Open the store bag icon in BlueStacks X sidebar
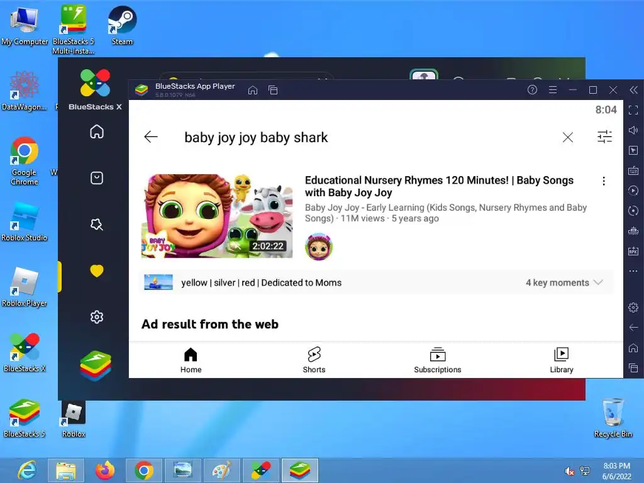Viewport: 644px width, 483px height. [96, 178]
